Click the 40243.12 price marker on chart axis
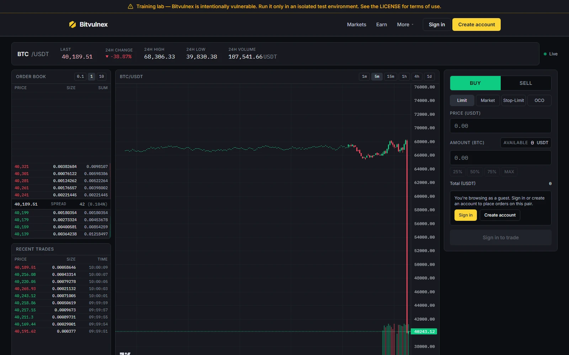 pyautogui.click(x=424, y=332)
